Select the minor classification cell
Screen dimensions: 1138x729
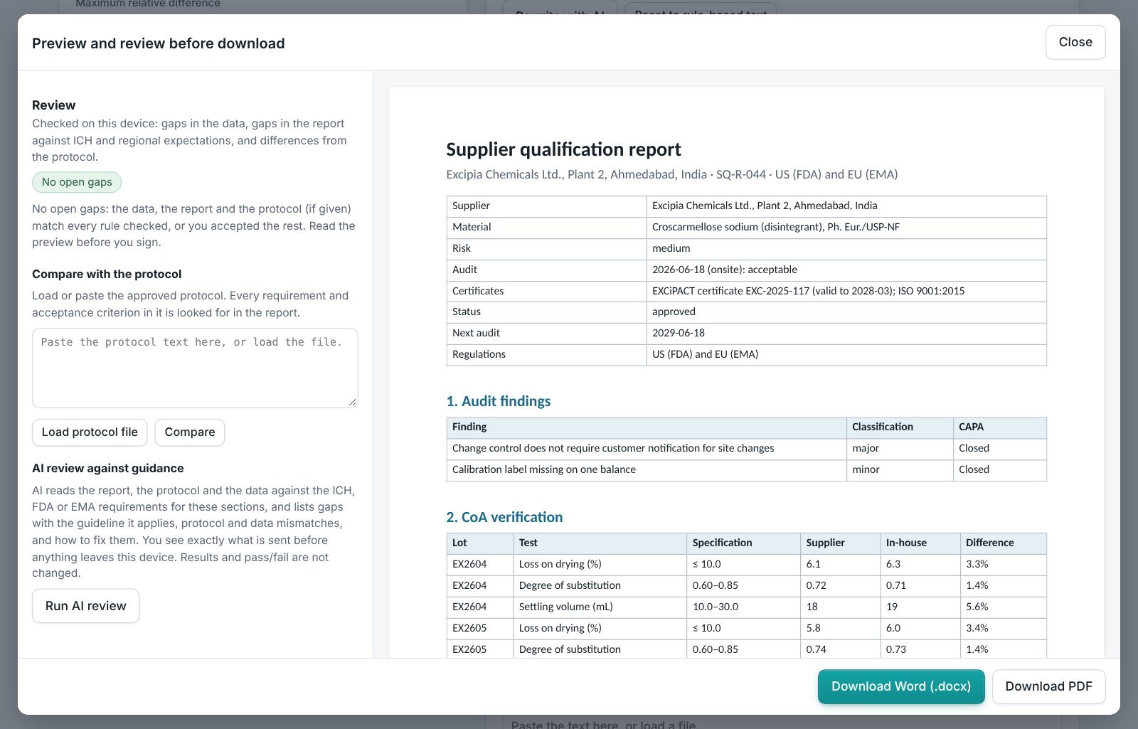click(900, 470)
